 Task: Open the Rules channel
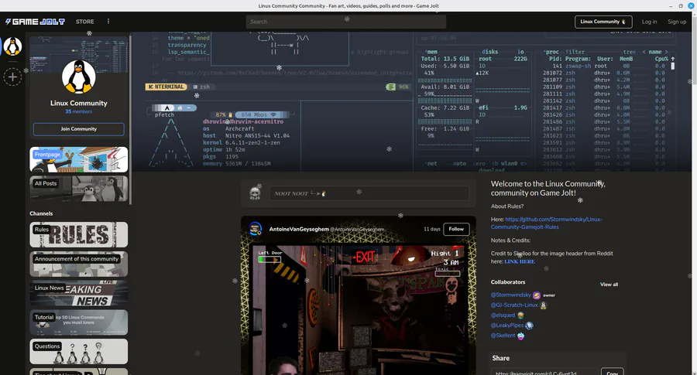79,235
